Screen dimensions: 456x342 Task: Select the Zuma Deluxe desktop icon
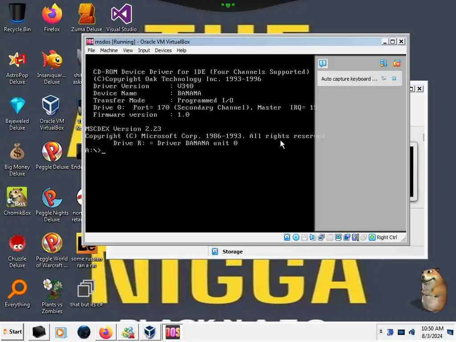point(87,17)
